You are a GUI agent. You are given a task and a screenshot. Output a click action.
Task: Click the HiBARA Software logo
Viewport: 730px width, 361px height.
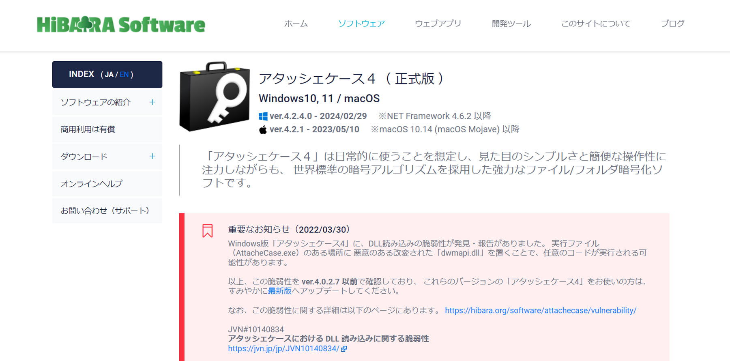click(x=121, y=24)
